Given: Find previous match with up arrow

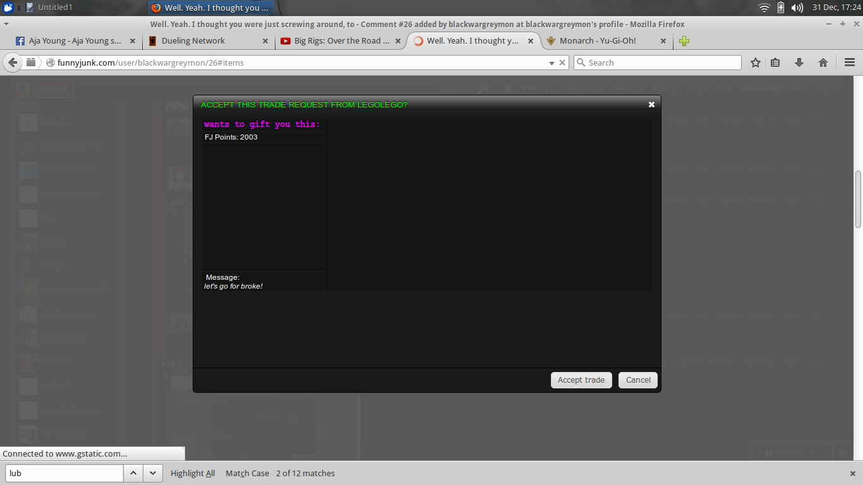Looking at the screenshot, I should pos(133,473).
